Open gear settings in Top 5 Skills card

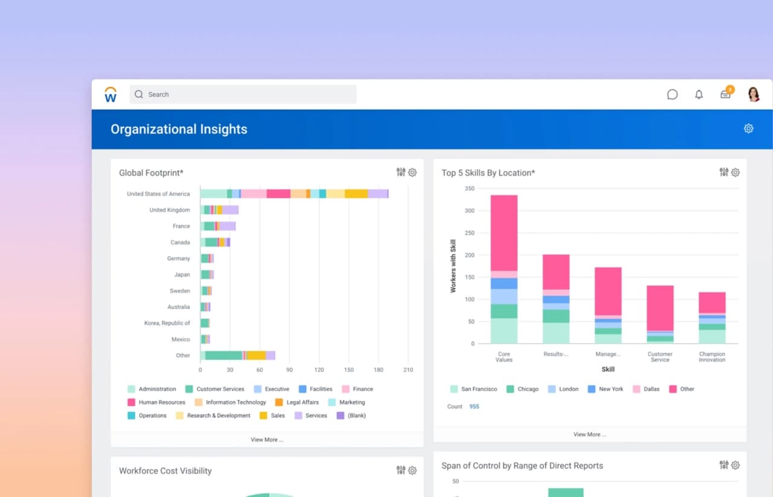pos(736,172)
